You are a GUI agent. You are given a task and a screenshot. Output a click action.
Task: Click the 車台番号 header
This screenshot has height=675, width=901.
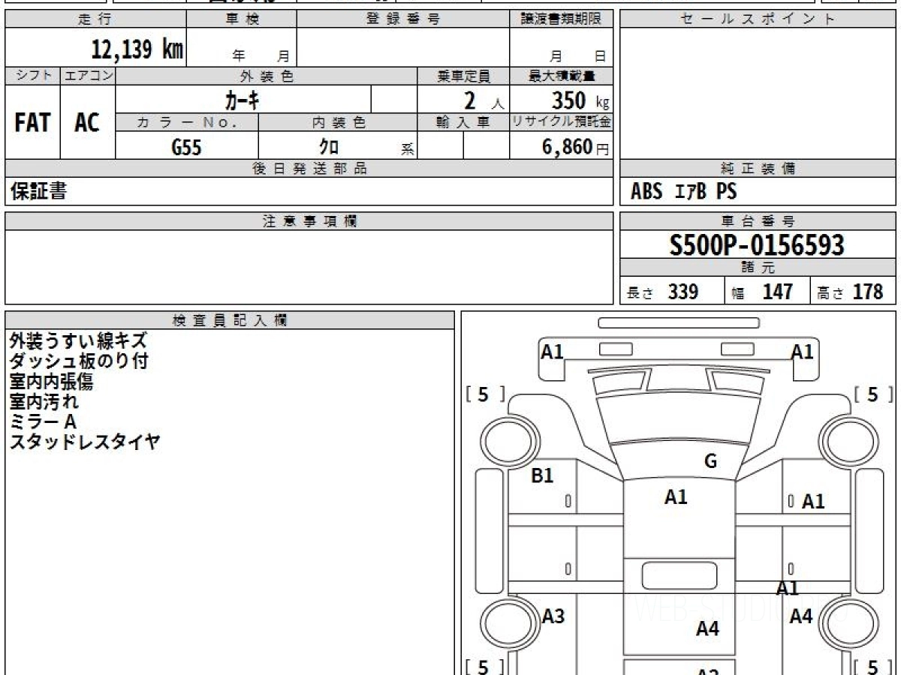point(758,221)
